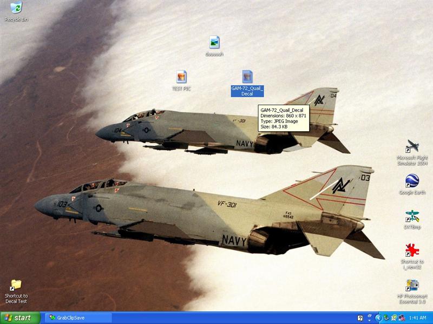Screen dimensions: 433x324
Task: Select the DXTBmp shortcut icon
Action: pyautogui.click(x=412, y=216)
